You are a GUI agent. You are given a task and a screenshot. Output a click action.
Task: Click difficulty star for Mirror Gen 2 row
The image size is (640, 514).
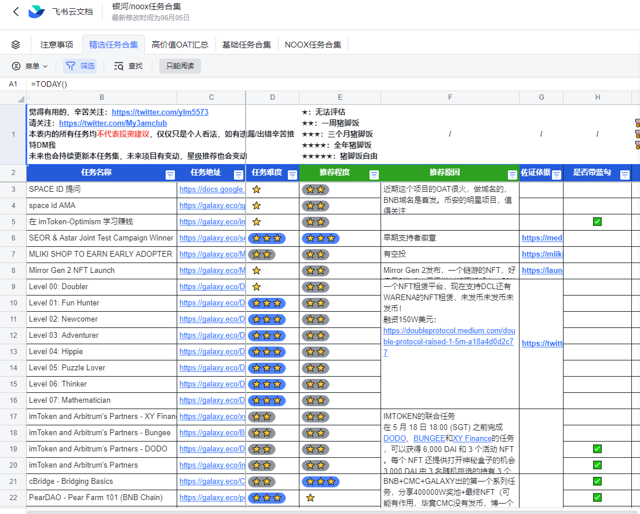tap(257, 270)
